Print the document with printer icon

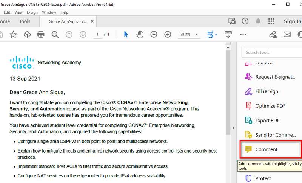pos(41,34)
